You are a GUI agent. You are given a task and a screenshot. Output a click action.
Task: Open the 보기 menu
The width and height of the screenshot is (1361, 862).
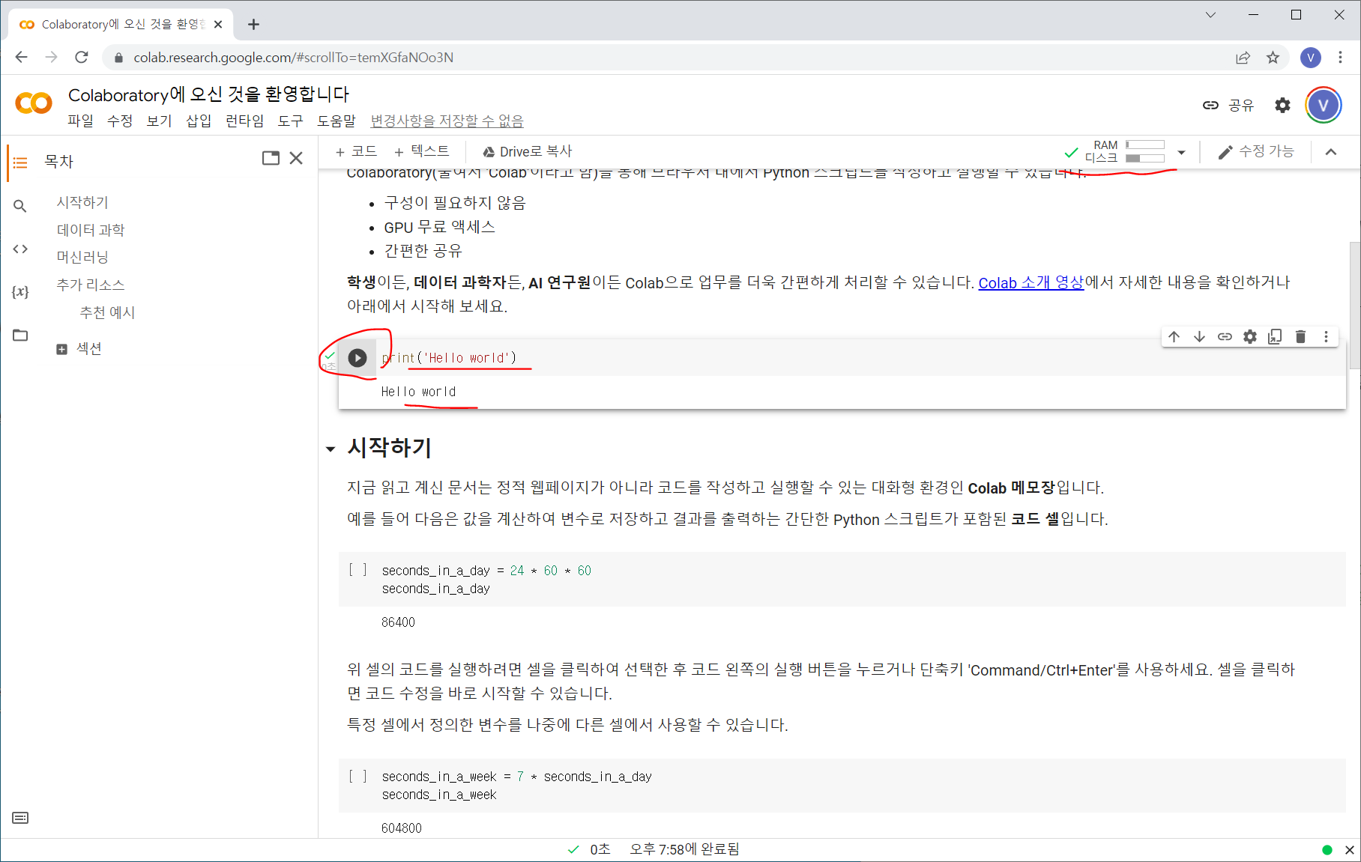pyautogui.click(x=159, y=121)
